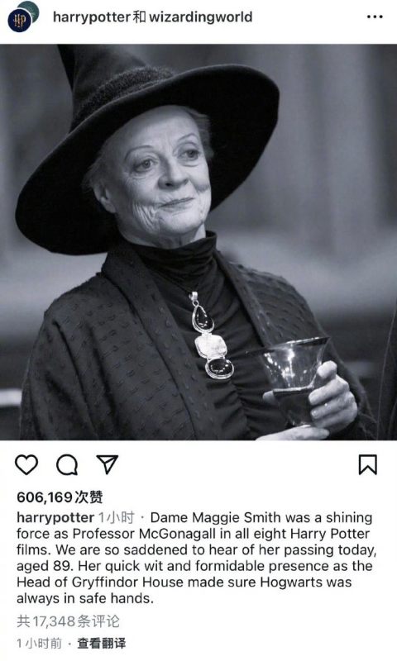Tap the witch hat in the post photo
The image size is (397, 661).
pyautogui.click(x=147, y=139)
